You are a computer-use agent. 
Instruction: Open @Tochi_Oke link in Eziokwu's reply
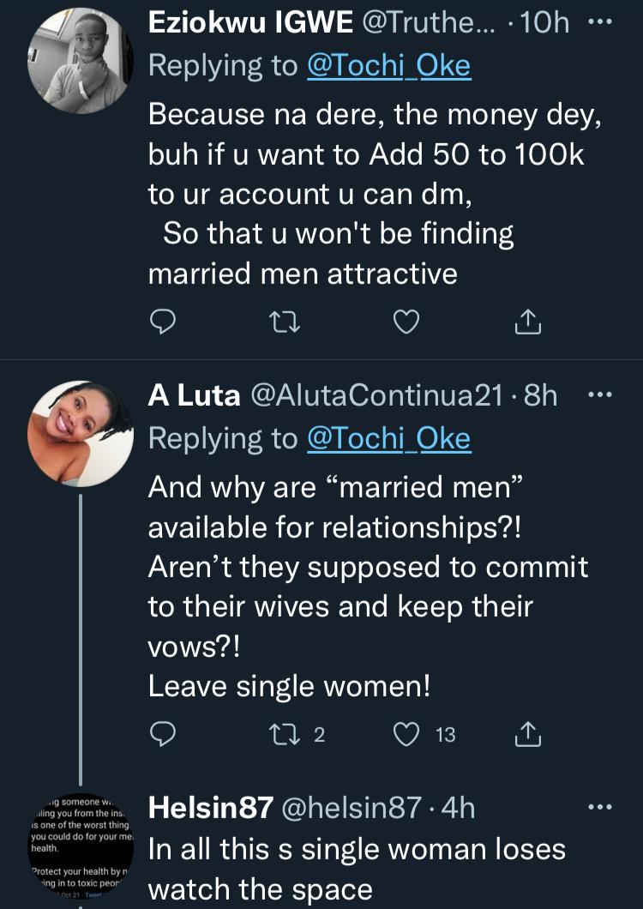388,66
